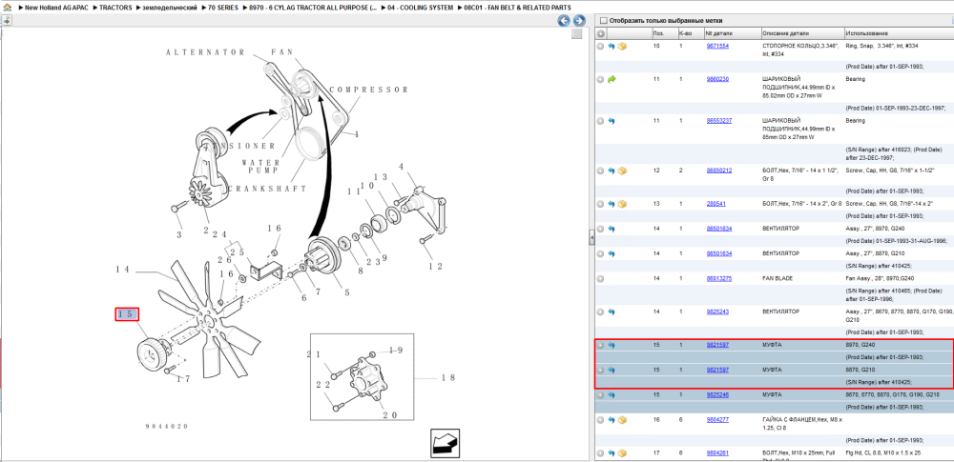Click the box icon for part 9804261

pos(622,452)
